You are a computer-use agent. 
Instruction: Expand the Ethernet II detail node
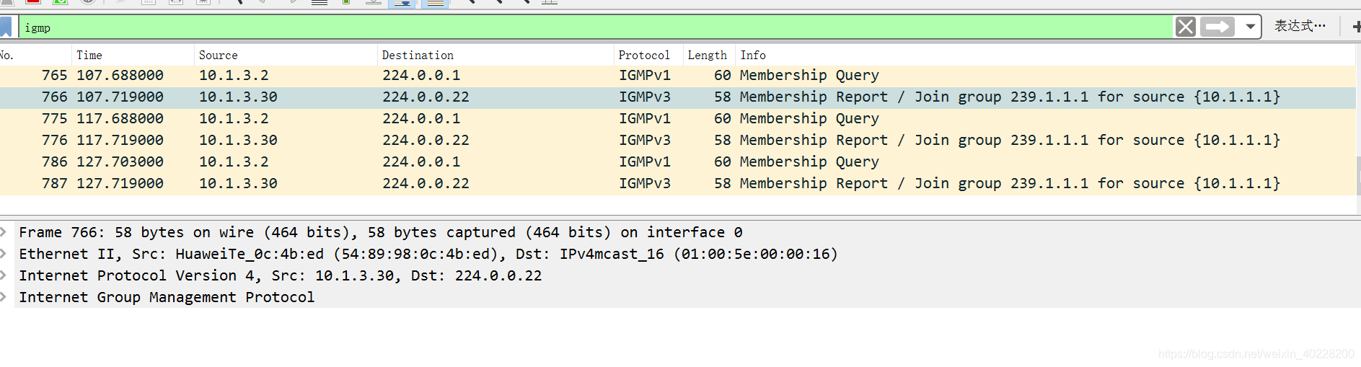click(4, 254)
